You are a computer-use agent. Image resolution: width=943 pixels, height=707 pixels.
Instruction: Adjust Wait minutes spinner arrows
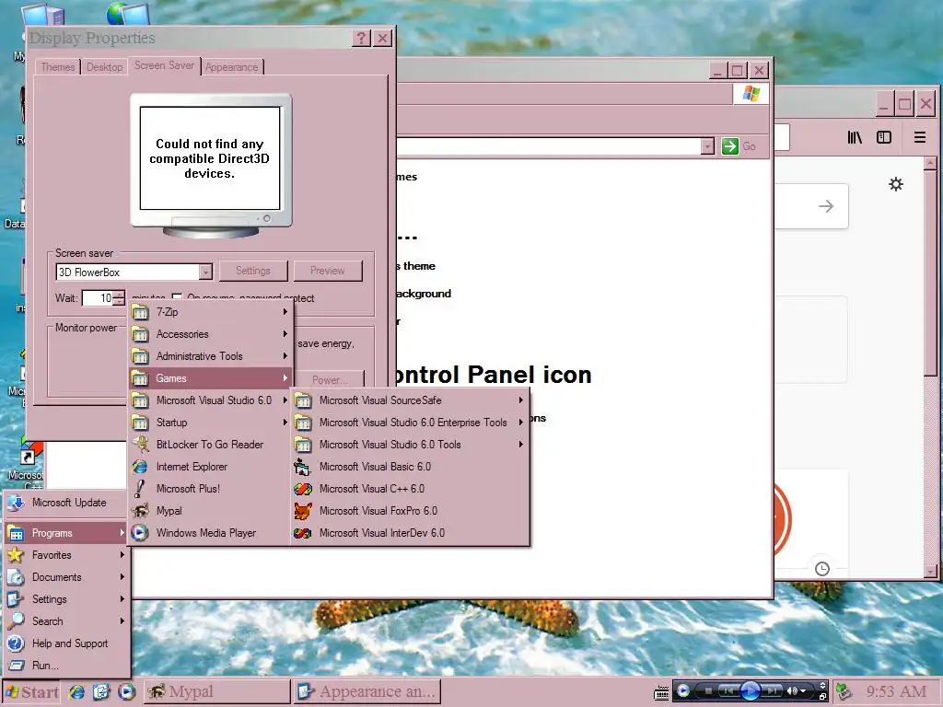(119, 298)
